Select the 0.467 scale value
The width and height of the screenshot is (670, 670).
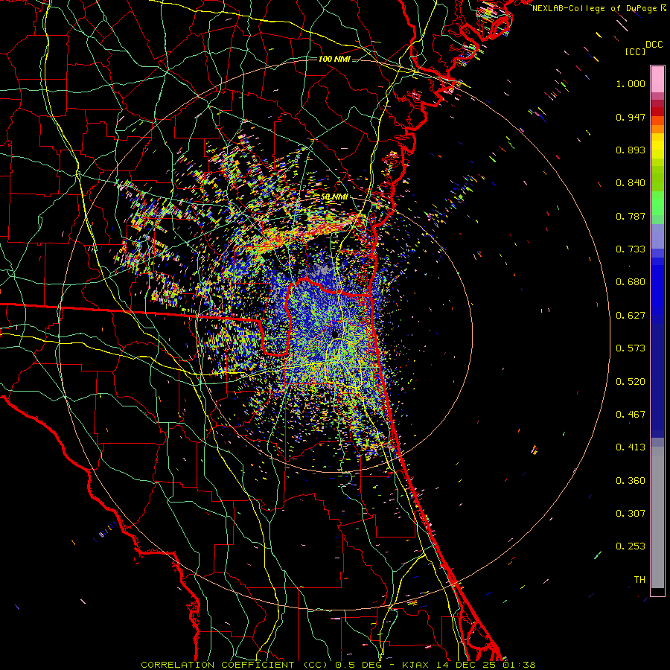pyautogui.click(x=631, y=415)
